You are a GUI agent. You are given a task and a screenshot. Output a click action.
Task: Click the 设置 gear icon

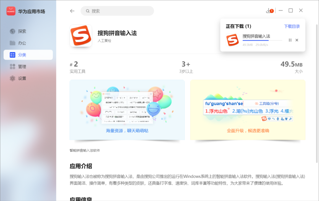[12, 78]
